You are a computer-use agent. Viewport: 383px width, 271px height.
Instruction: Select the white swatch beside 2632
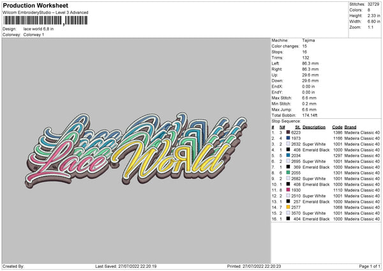coord(289,144)
